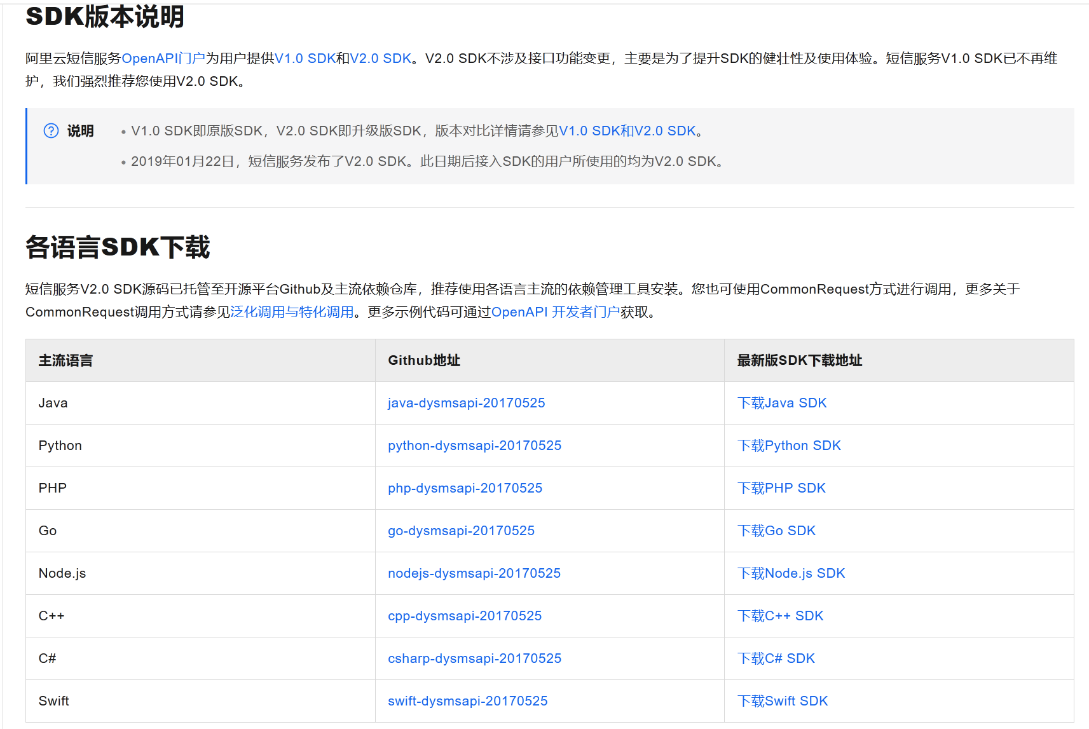Open swift-dysmsapi-20170525 Github link
The image size is (1089, 729).
click(x=468, y=701)
